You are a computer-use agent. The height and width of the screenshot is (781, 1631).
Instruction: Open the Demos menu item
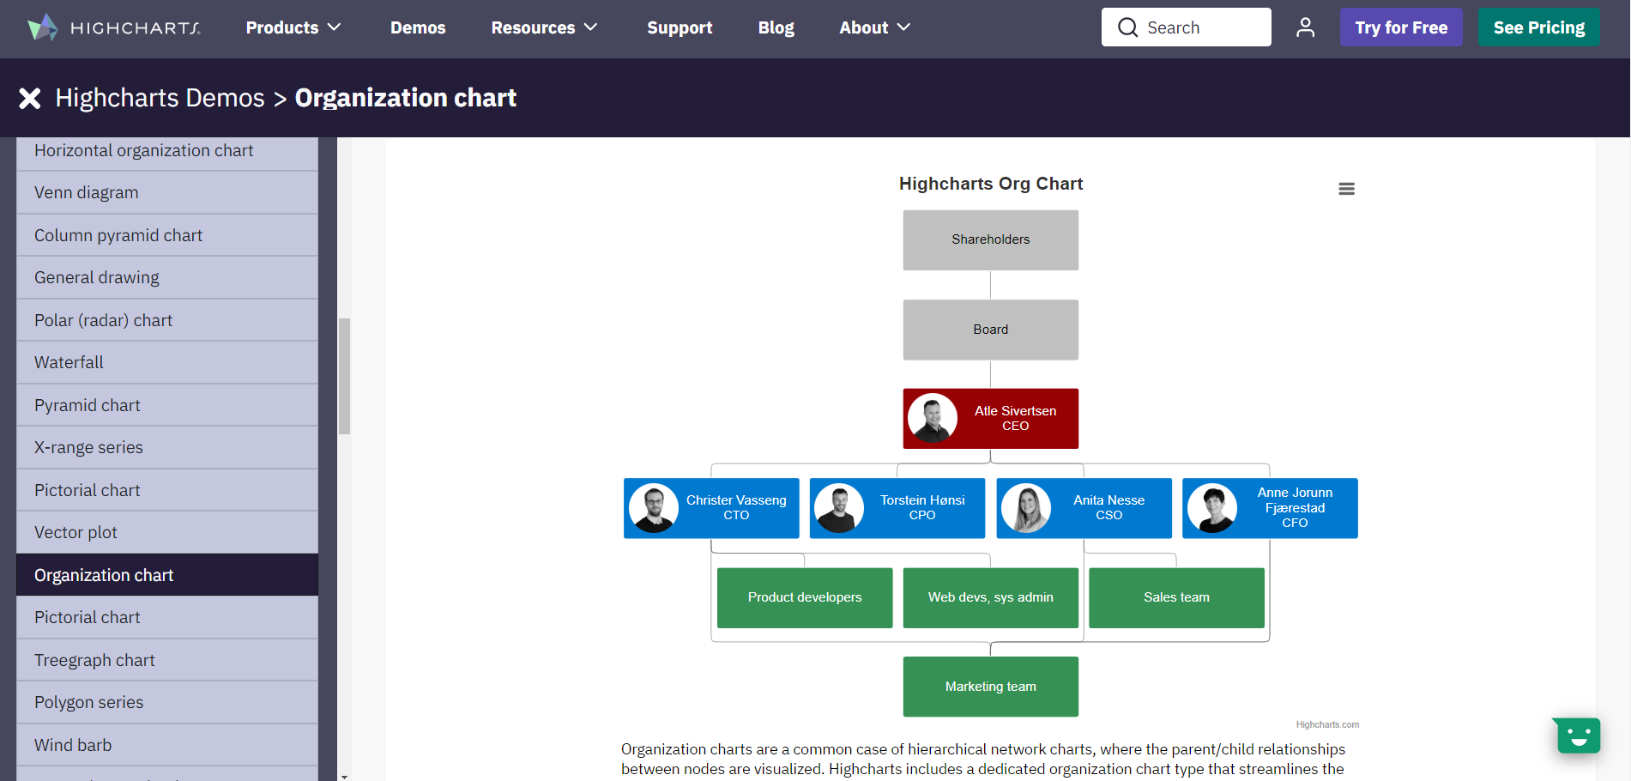pos(418,27)
